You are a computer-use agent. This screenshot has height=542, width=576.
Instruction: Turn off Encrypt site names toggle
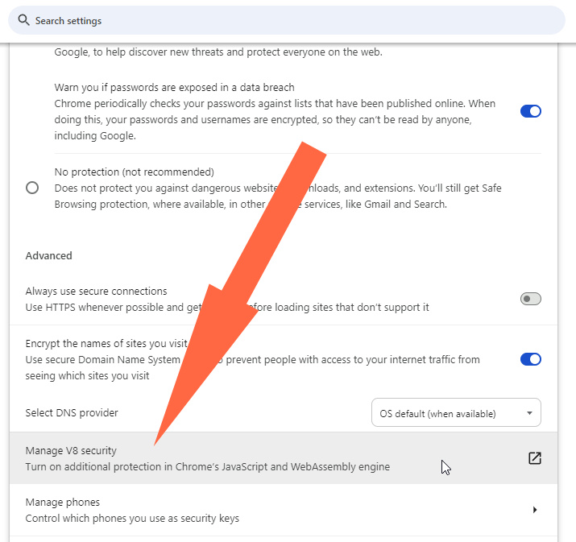pyautogui.click(x=530, y=359)
